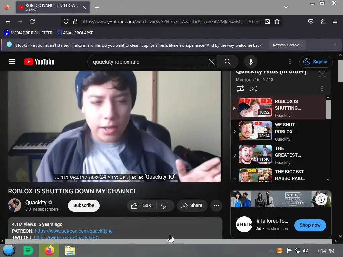Close the playlist panel

pos(322,74)
